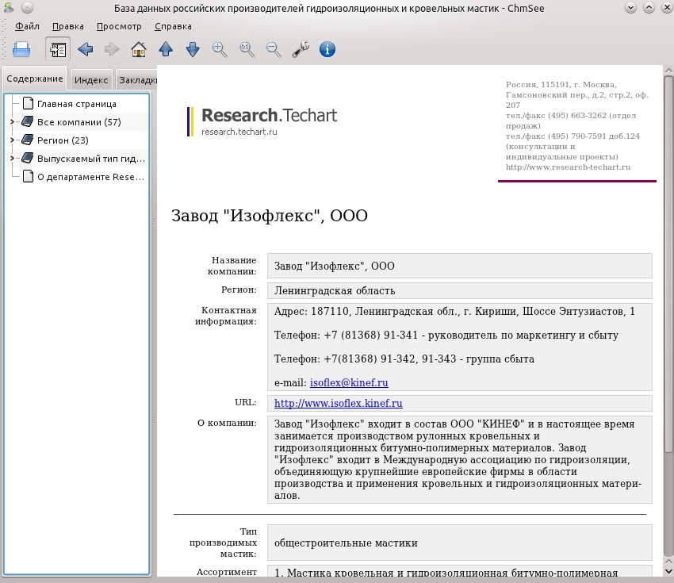Open preferences via wrench icon
This screenshot has height=583, width=674.
[301, 49]
